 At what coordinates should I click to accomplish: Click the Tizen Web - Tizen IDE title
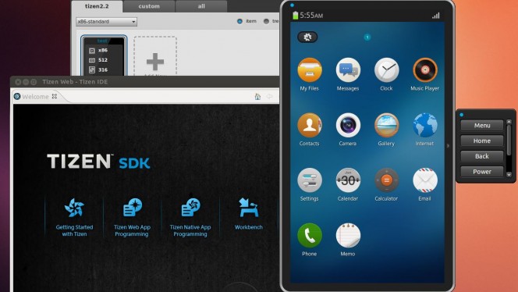coord(75,82)
